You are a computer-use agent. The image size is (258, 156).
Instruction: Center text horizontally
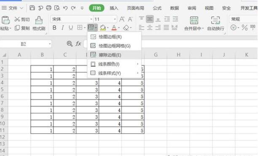[150, 27]
